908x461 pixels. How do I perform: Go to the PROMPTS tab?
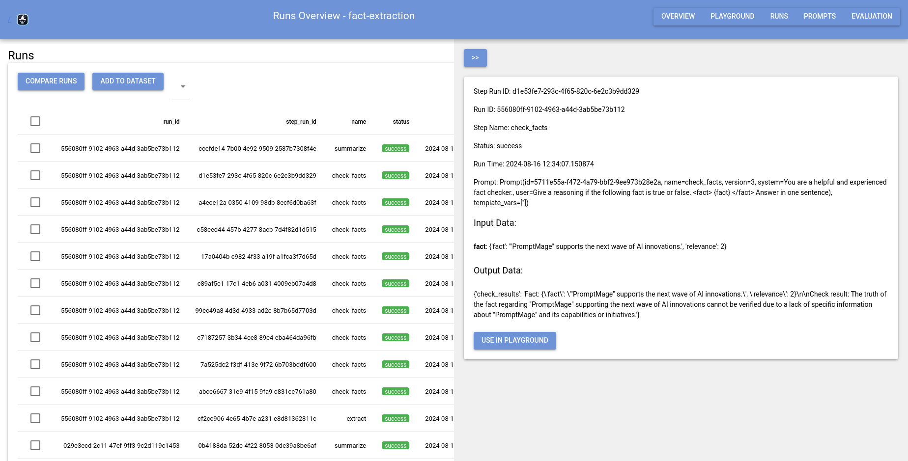820,16
